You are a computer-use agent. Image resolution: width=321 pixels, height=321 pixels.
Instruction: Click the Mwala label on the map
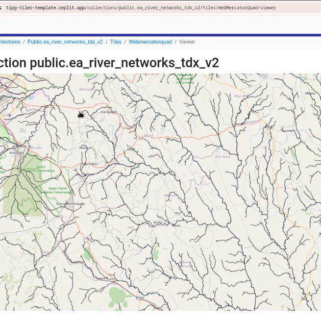click(148, 136)
